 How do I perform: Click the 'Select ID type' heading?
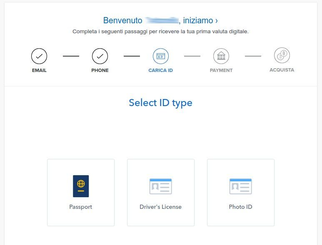click(x=160, y=103)
